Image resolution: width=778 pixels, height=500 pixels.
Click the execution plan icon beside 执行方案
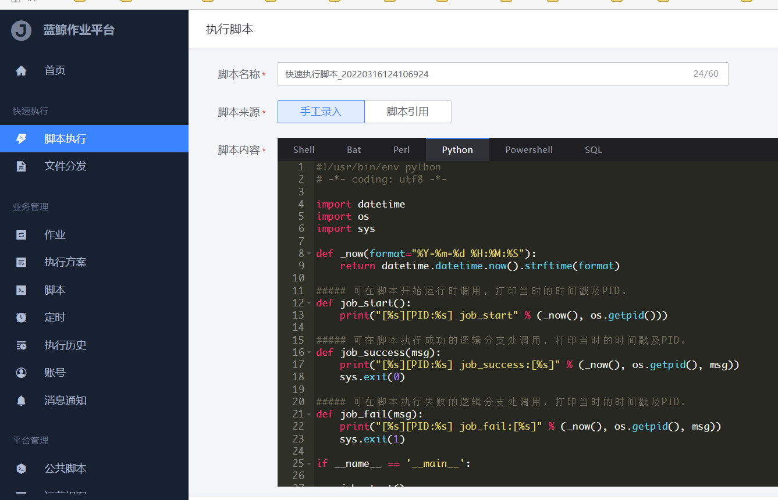(x=22, y=262)
